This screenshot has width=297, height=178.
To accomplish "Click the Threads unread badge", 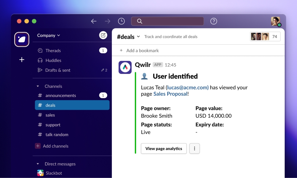I will [x=103, y=51].
